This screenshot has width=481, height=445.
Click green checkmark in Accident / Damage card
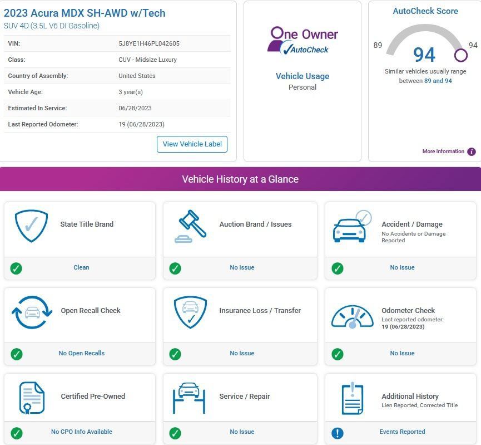click(x=338, y=268)
